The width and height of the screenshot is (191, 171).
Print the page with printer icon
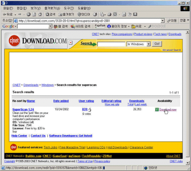click(x=109, y=15)
